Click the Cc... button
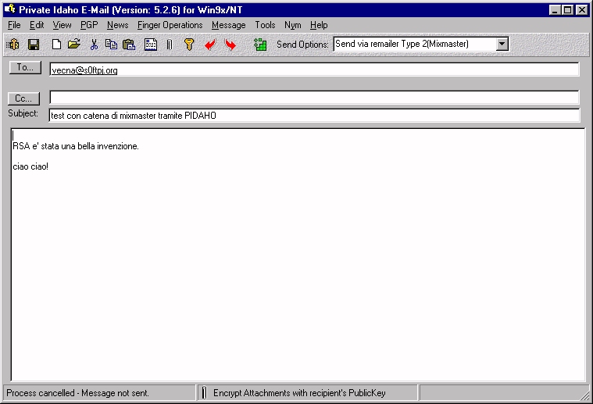 tap(23, 98)
